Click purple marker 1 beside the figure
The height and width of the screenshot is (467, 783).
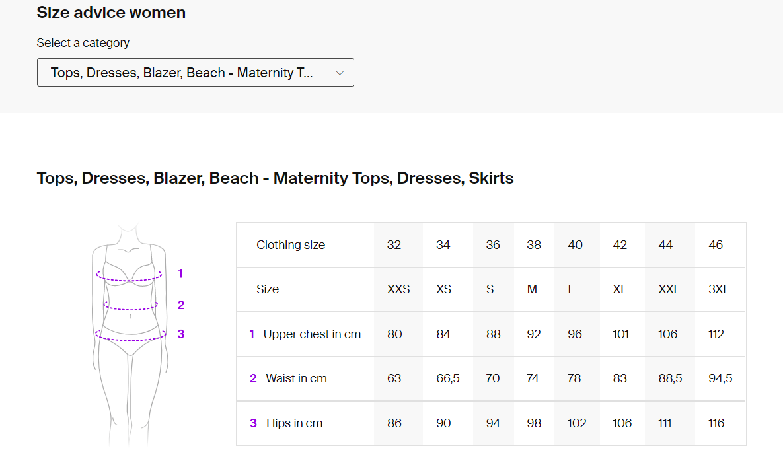pos(180,273)
